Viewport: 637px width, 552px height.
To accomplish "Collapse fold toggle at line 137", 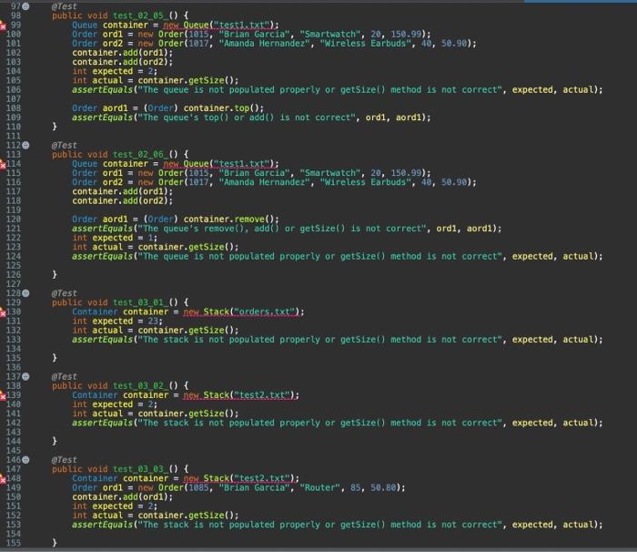I will coord(25,376).
